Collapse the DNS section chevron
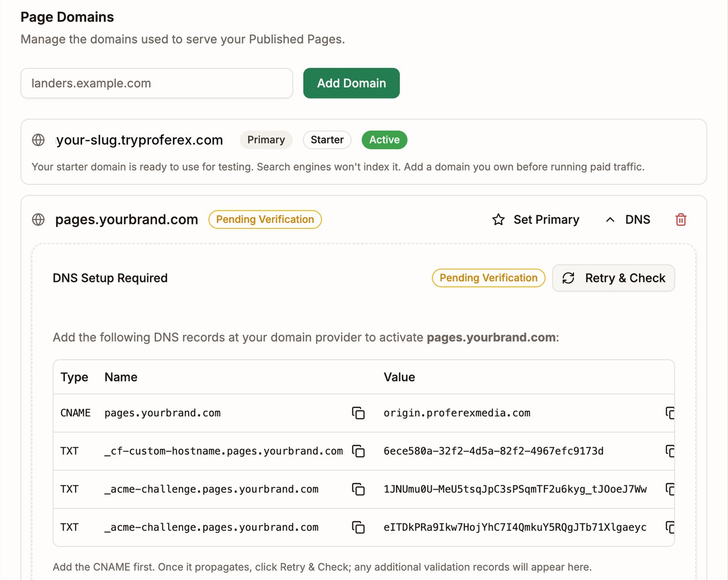The height and width of the screenshot is (580, 728). [x=610, y=220]
